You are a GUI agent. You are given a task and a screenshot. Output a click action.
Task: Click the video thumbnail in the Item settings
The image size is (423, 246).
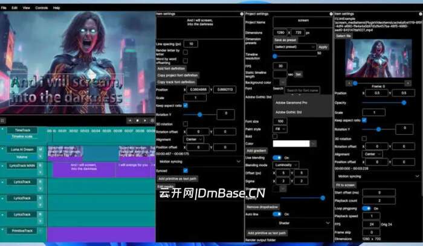(x=378, y=59)
